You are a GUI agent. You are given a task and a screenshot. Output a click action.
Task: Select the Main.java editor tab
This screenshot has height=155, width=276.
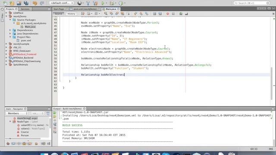(111, 9)
